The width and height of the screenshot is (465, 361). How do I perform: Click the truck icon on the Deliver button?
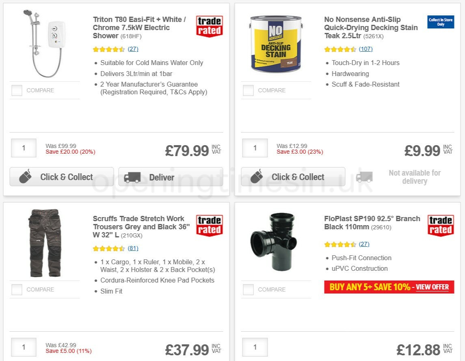[133, 176]
